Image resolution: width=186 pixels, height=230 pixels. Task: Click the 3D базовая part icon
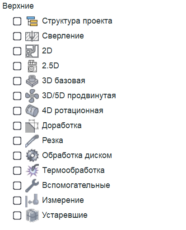click(x=32, y=81)
